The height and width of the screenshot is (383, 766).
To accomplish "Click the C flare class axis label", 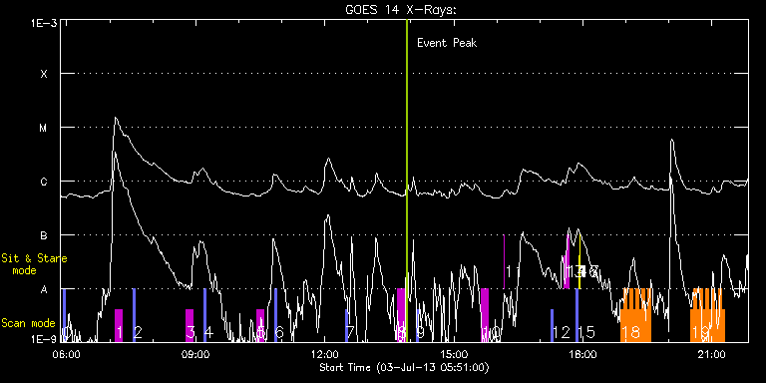I will pyautogui.click(x=44, y=182).
